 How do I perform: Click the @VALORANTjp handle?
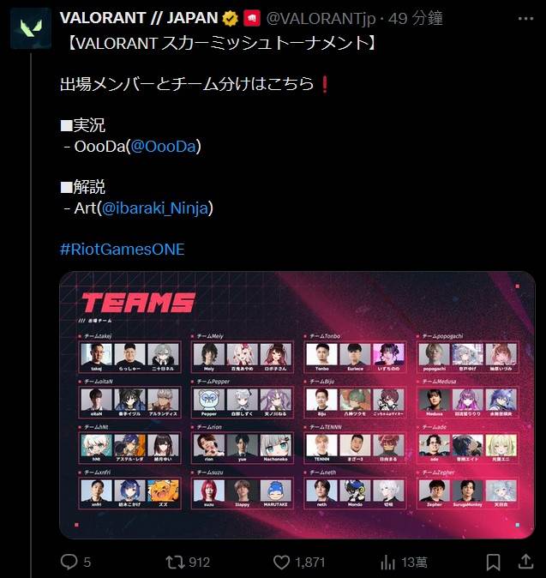(321, 18)
